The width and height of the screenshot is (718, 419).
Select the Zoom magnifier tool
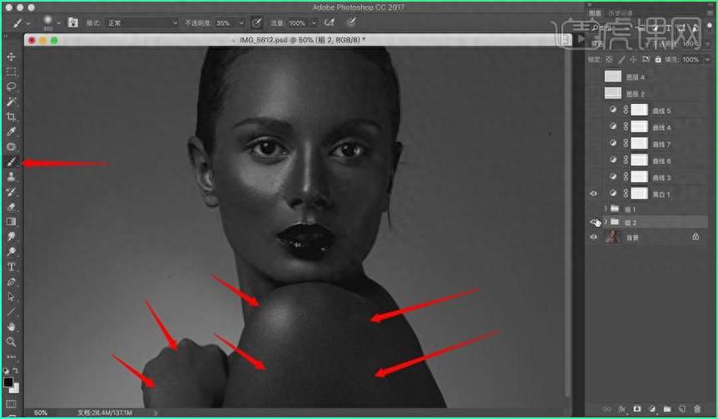pos(12,342)
